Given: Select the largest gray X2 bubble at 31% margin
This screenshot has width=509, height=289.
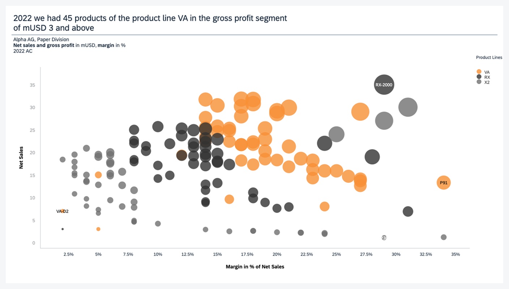Looking at the screenshot, I should click(x=408, y=107).
